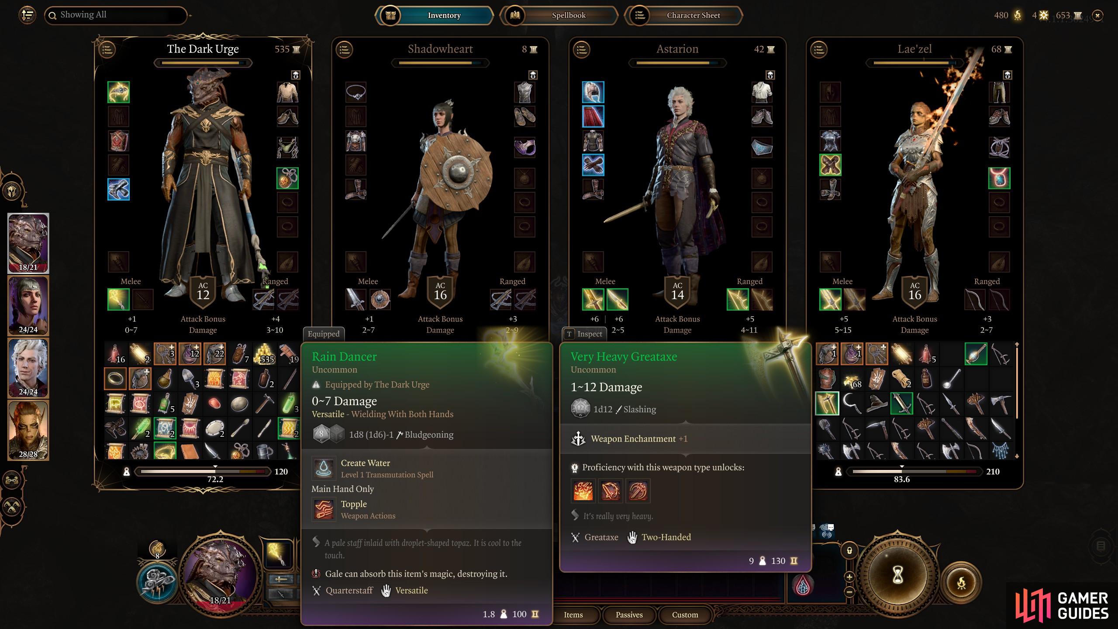Switch to the Character Sheet tab

(x=684, y=15)
